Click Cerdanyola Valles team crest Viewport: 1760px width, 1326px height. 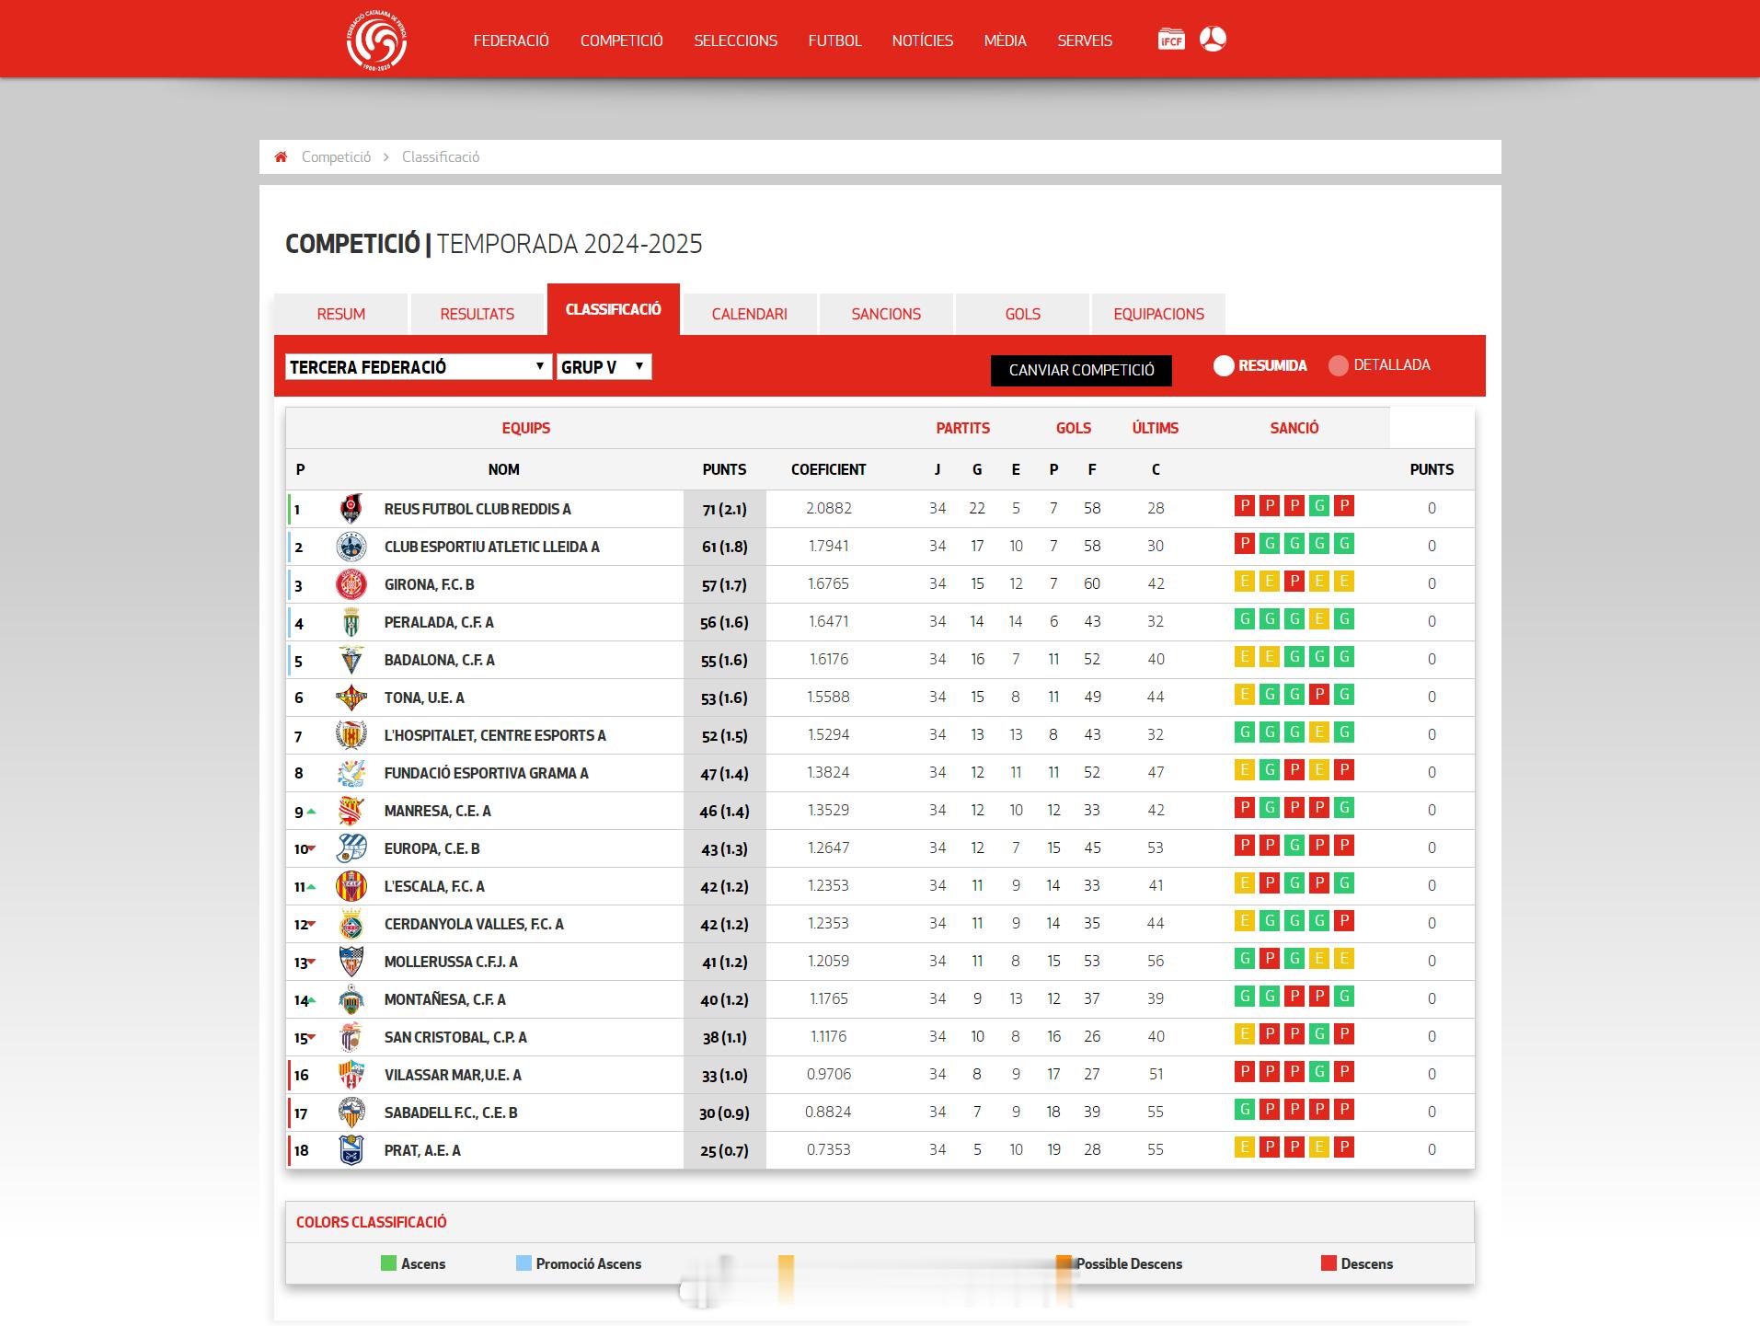tap(351, 924)
